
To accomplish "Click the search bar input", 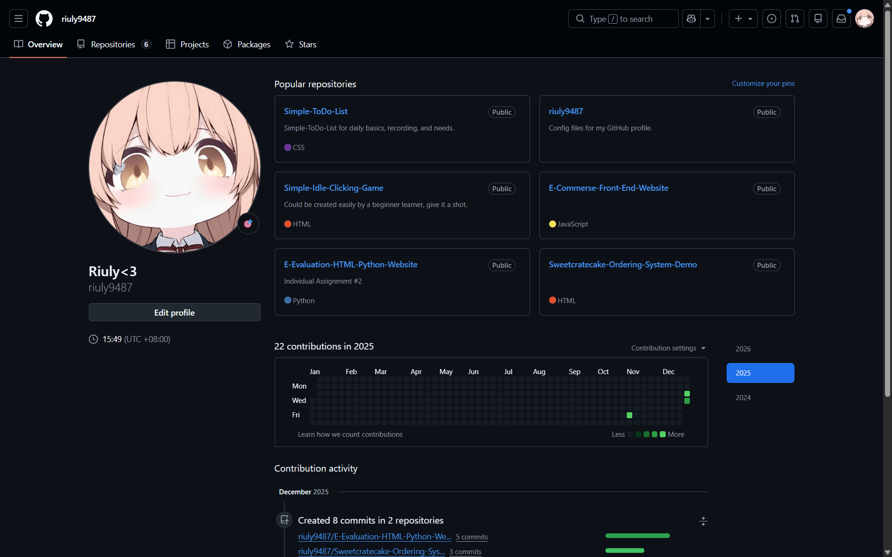I will point(623,19).
